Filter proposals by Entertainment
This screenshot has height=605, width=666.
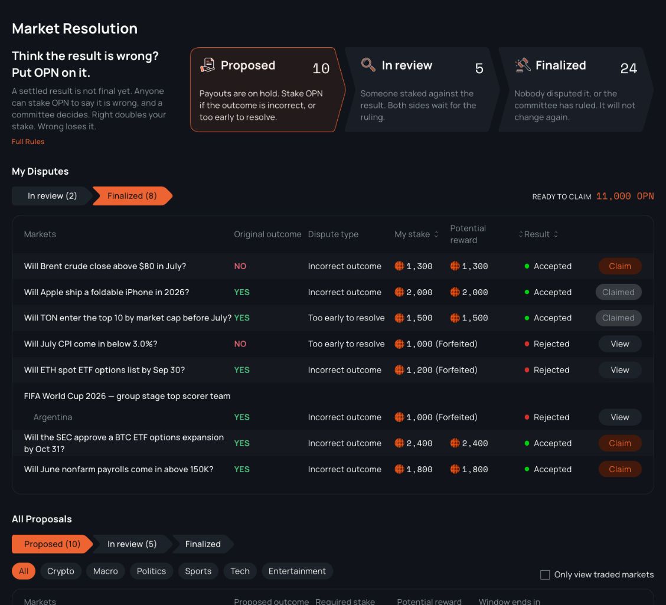298,571
